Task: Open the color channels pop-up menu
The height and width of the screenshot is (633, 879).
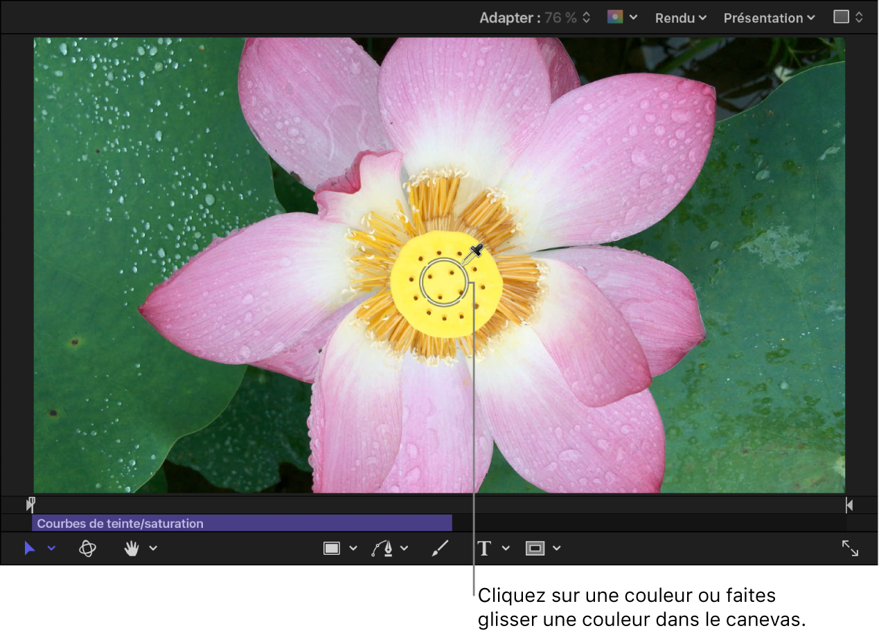Action: [621, 18]
